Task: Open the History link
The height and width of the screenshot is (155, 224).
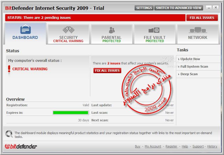Action: click(212, 146)
